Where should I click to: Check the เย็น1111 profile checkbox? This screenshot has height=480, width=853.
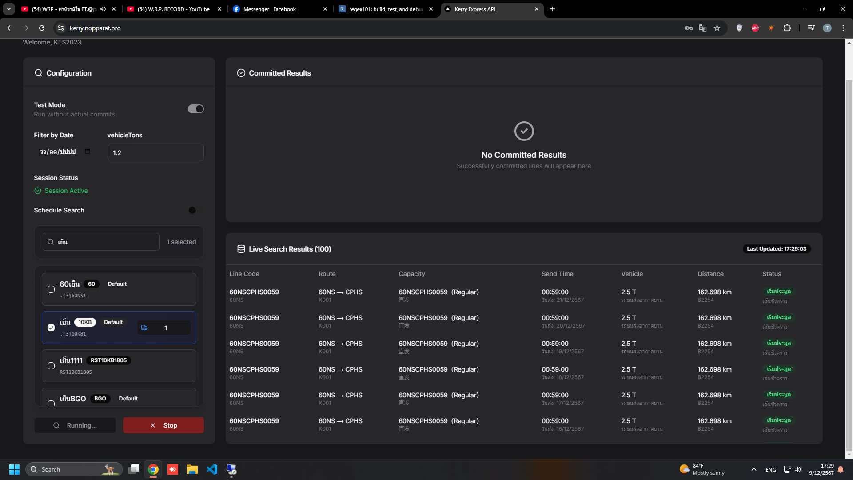pyautogui.click(x=51, y=366)
